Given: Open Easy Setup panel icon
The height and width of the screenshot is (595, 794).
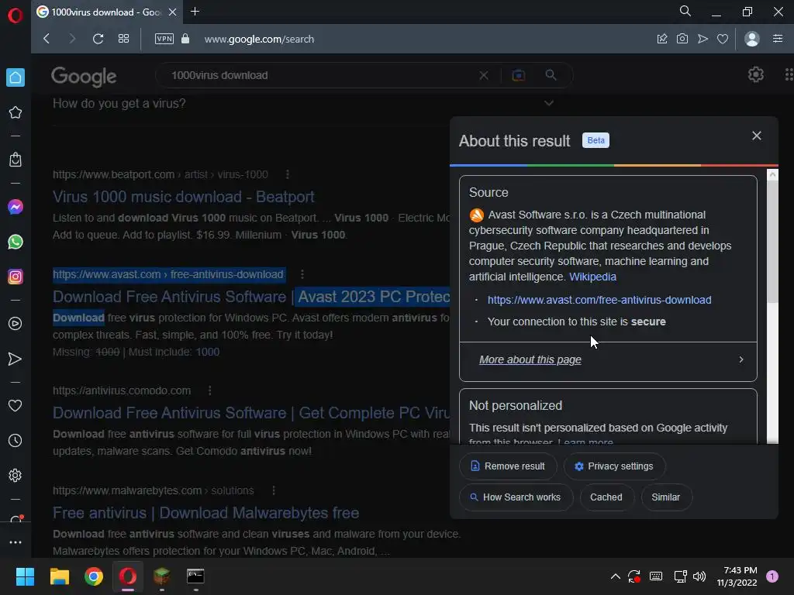Looking at the screenshot, I should point(778,39).
